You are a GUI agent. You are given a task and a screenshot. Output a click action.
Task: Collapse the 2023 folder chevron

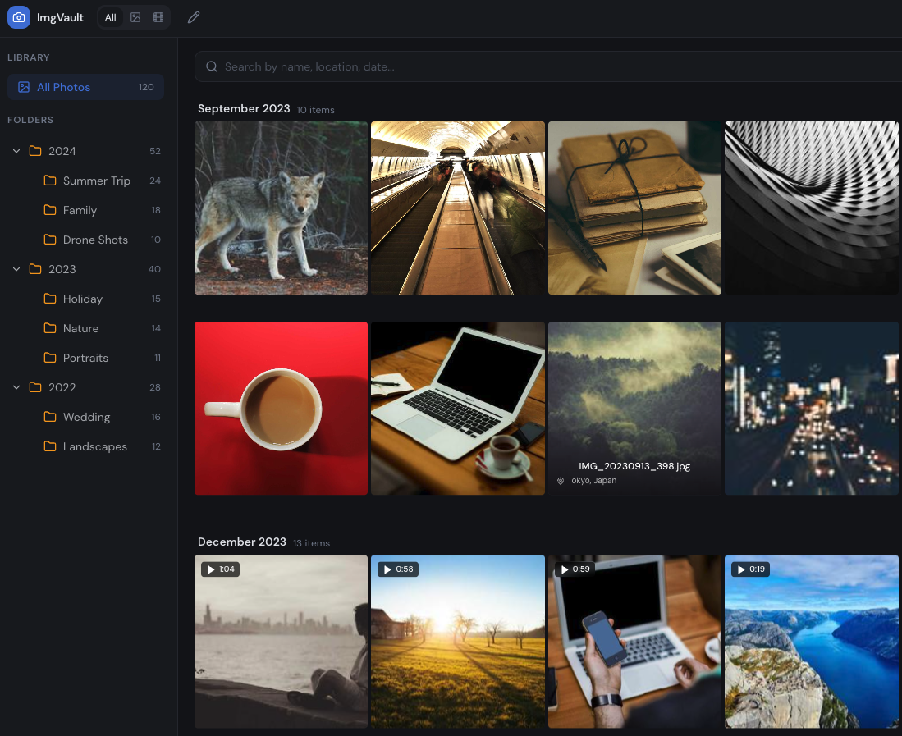16,269
